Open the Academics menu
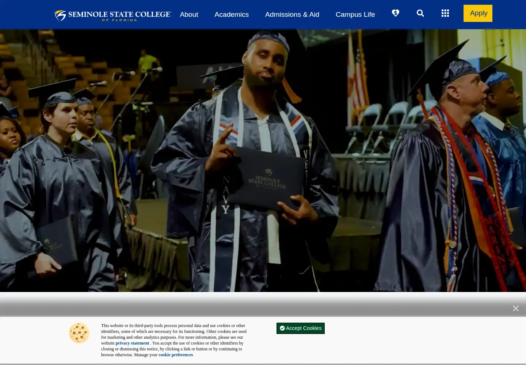The image size is (526, 365). pos(232,15)
